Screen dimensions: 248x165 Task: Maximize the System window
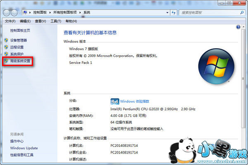tap(229, 3)
